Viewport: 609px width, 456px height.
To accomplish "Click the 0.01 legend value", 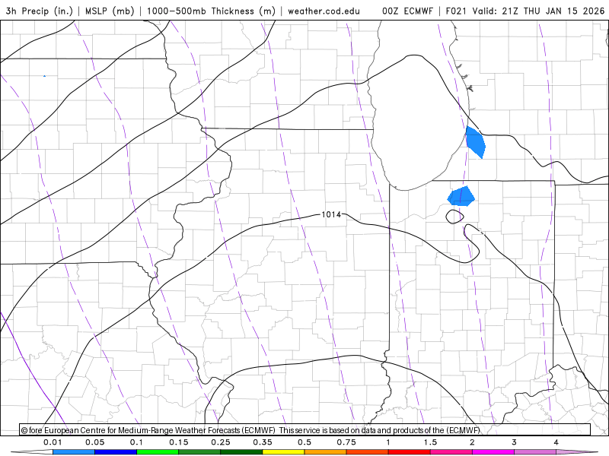I will (53, 442).
